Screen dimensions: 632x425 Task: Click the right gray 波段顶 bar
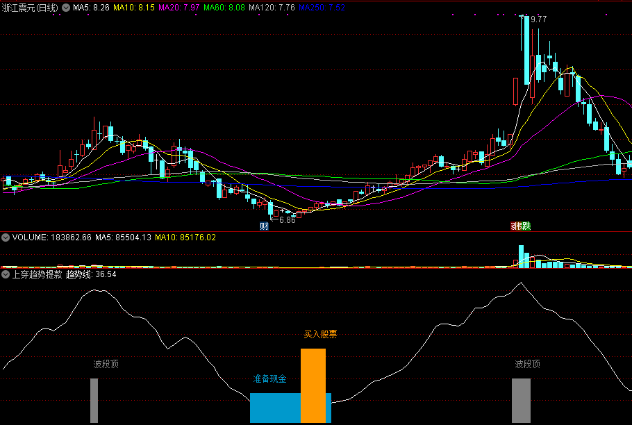[521, 401]
